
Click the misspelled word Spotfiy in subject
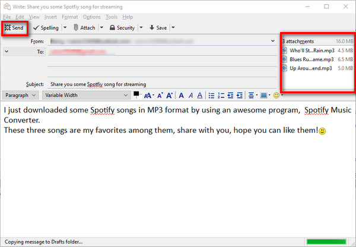pos(95,84)
